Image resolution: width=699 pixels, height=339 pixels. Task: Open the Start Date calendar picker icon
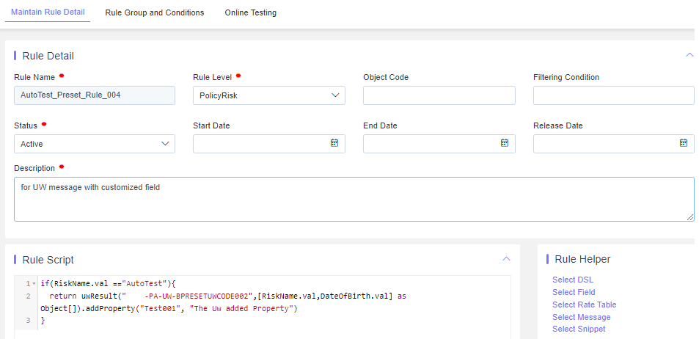334,143
